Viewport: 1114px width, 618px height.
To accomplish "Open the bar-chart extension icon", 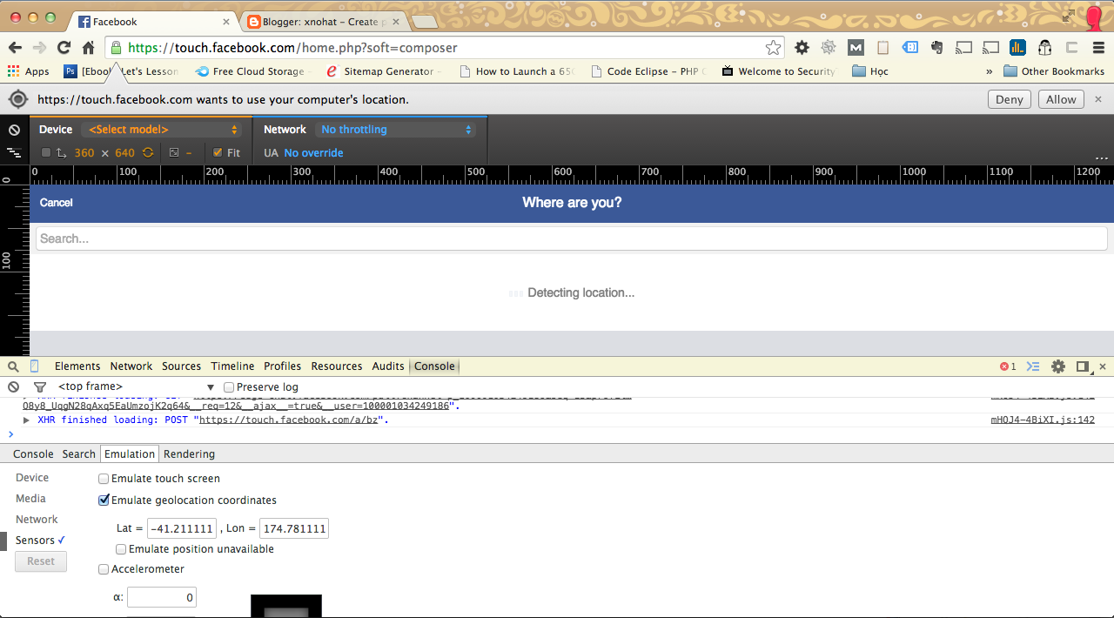I will 1017,48.
